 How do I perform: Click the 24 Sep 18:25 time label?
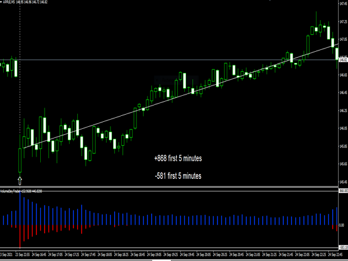[x=121, y=254]
